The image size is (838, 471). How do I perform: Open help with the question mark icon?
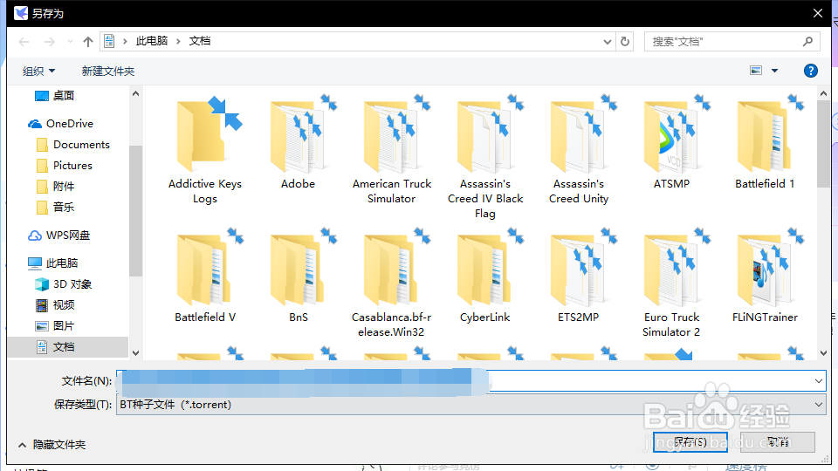pyautogui.click(x=810, y=71)
